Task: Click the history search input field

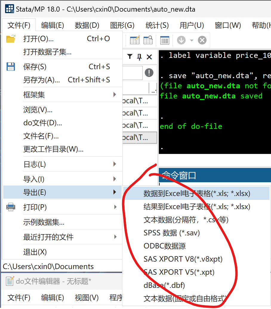Action: (133, 72)
